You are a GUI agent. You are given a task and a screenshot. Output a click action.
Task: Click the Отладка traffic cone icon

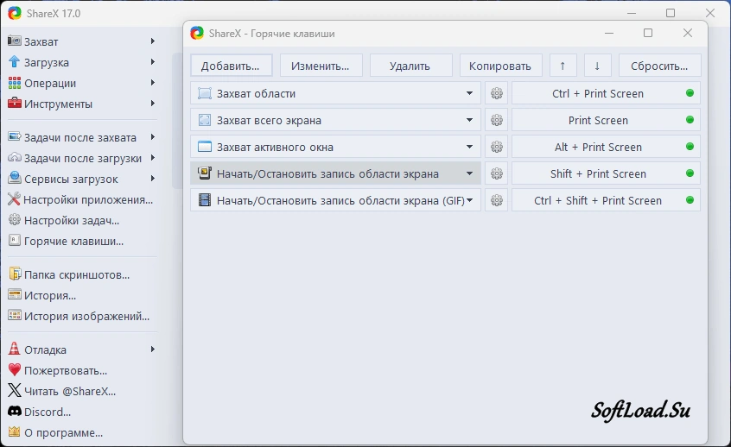coord(15,349)
